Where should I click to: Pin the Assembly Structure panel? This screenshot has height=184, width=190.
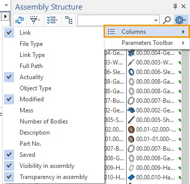tap(175, 7)
